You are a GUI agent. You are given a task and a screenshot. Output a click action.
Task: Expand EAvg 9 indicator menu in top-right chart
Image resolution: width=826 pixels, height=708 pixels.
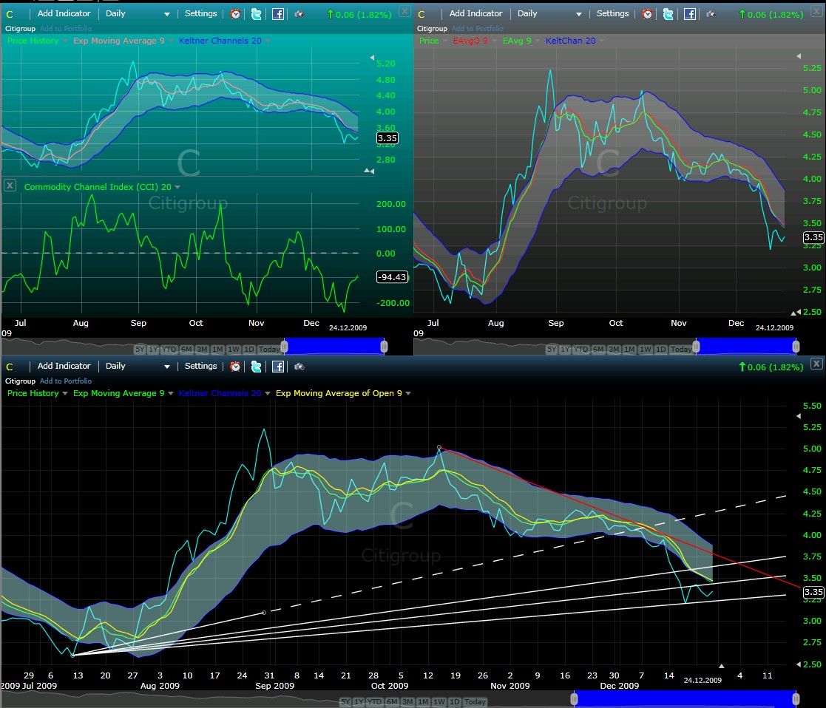click(538, 41)
